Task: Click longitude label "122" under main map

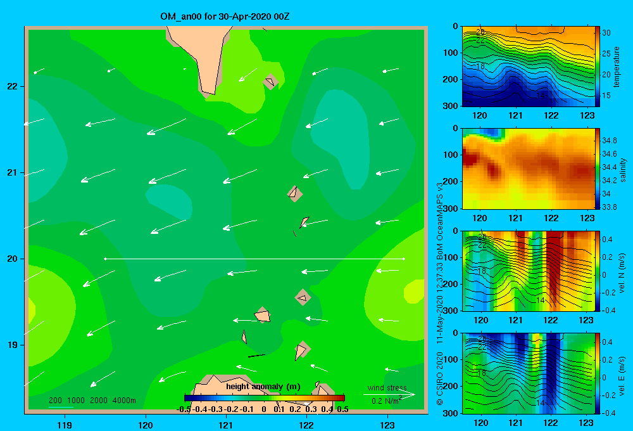Action: pyautogui.click(x=306, y=425)
